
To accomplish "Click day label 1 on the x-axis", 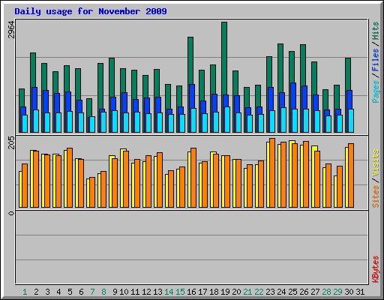I will pyautogui.click(x=25, y=292).
